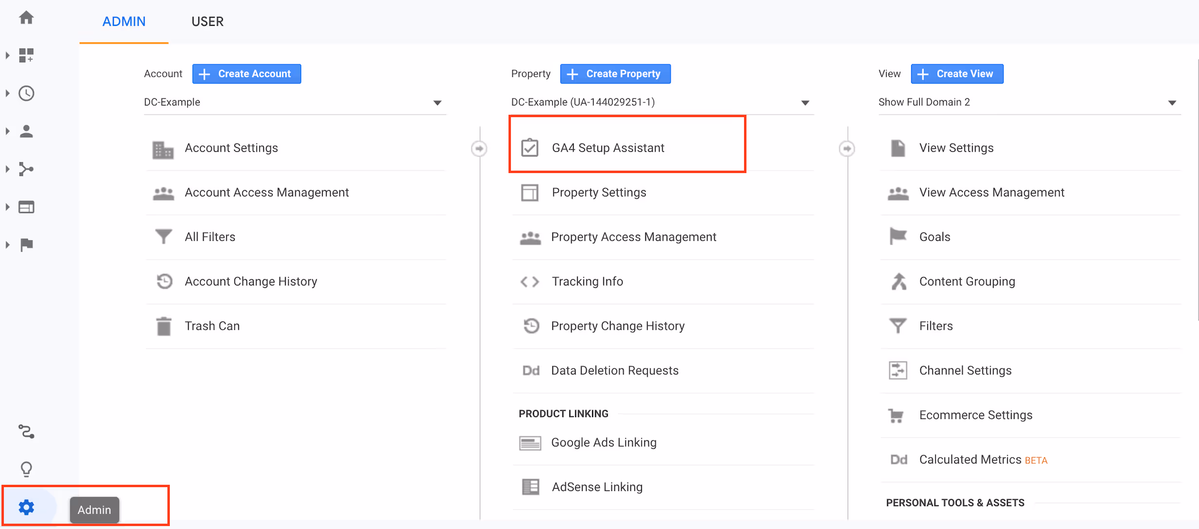Open Content Grouping label
This screenshot has width=1199, height=529.
point(967,282)
